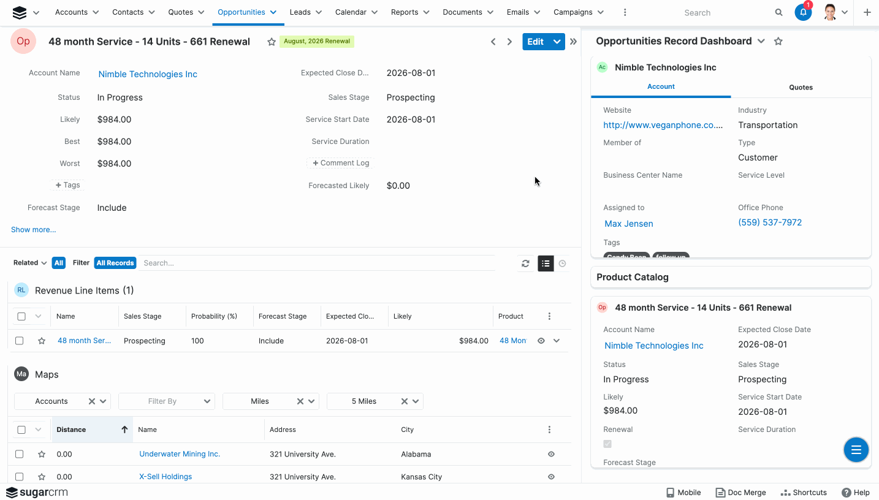The image size is (879, 500).
Task: Select all Revenue Line Items checkbox
Action: coord(21,316)
